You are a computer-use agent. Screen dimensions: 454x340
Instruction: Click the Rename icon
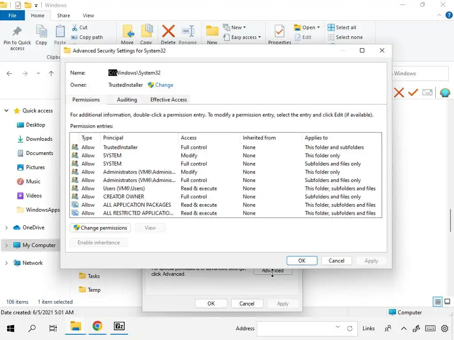click(x=188, y=31)
